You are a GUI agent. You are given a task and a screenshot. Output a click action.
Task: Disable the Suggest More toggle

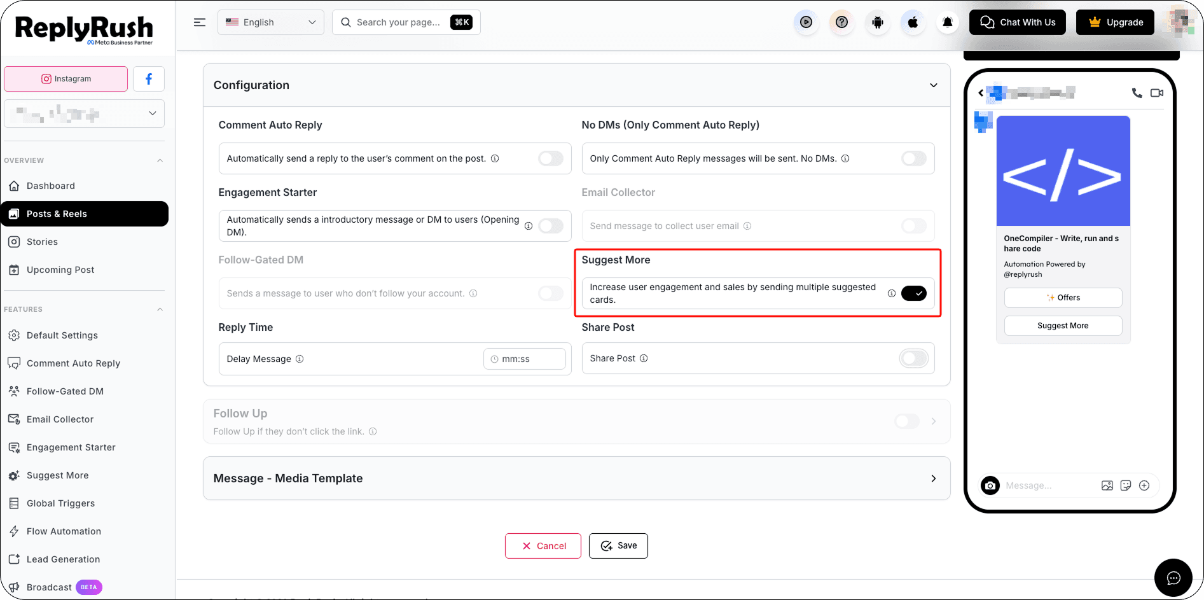pos(914,293)
